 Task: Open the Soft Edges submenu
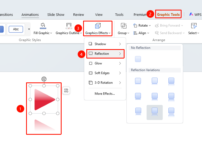pyautogui.click(x=105, y=73)
